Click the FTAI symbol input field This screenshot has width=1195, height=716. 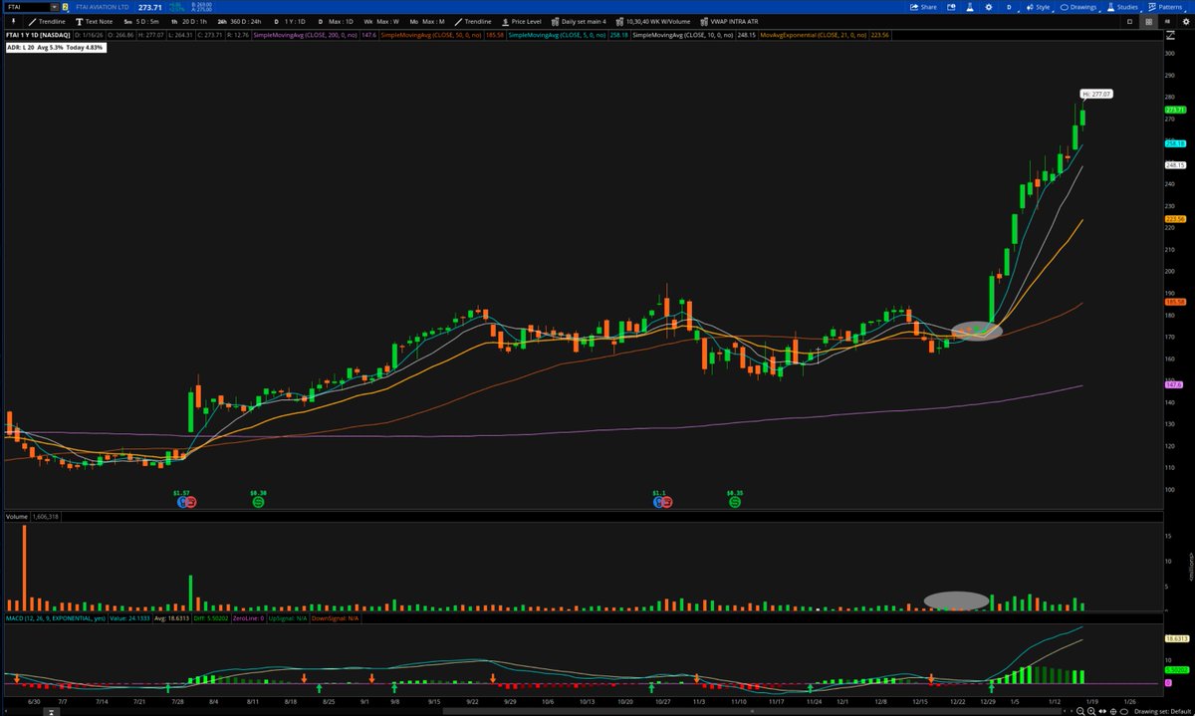click(27, 7)
